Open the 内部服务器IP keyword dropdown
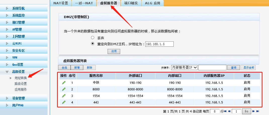Viewport: 269px width, 115px height. pyautogui.click(x=185, y=68)
